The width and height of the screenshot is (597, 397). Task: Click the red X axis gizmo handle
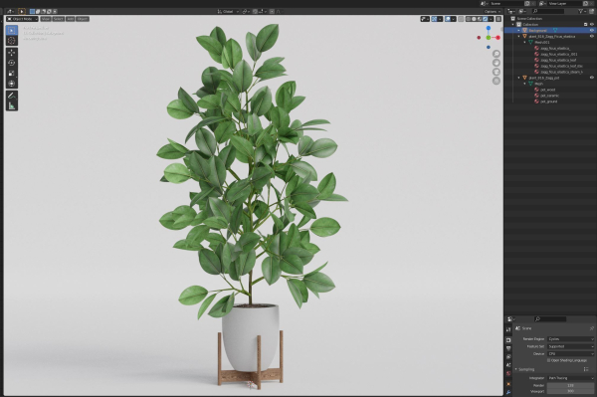coord(497,38)
